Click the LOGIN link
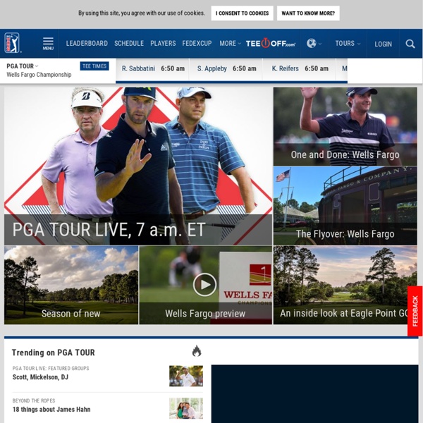The image size is (423, 423). point(383,44)
